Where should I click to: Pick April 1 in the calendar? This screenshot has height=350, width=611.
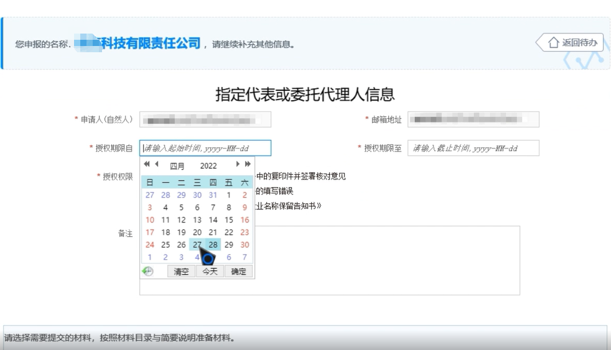coord(229,195)
